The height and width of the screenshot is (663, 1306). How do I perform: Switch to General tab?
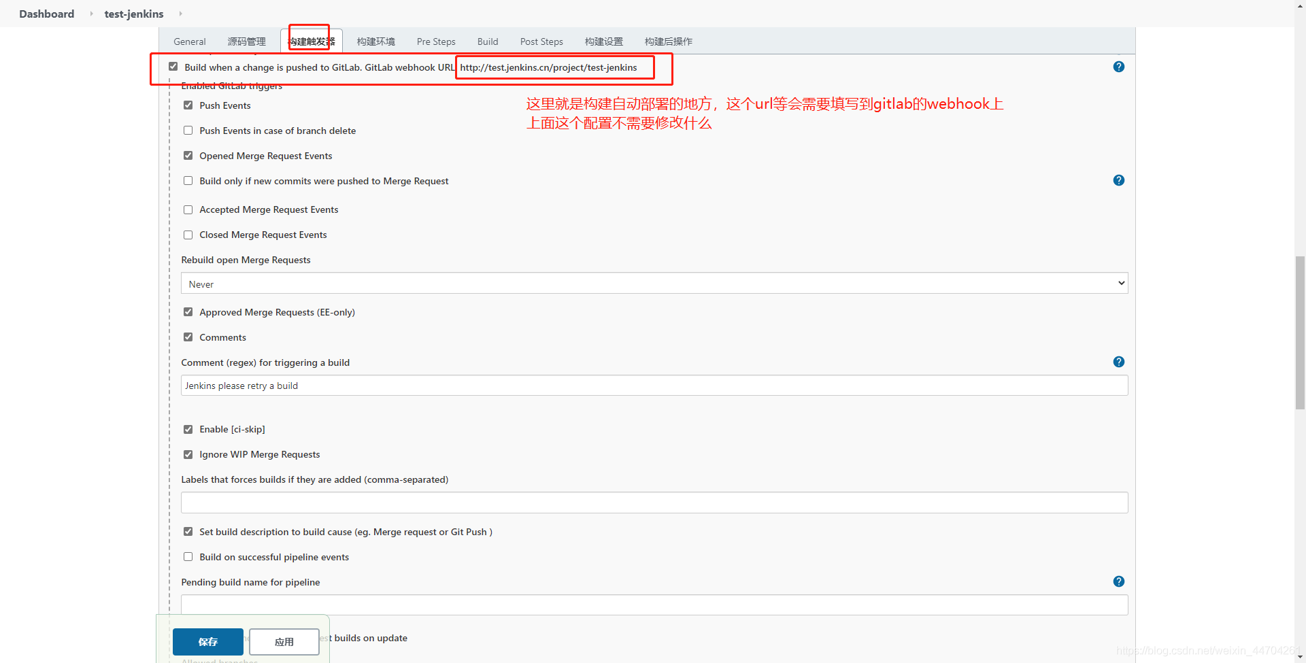(x=190, y=41)
